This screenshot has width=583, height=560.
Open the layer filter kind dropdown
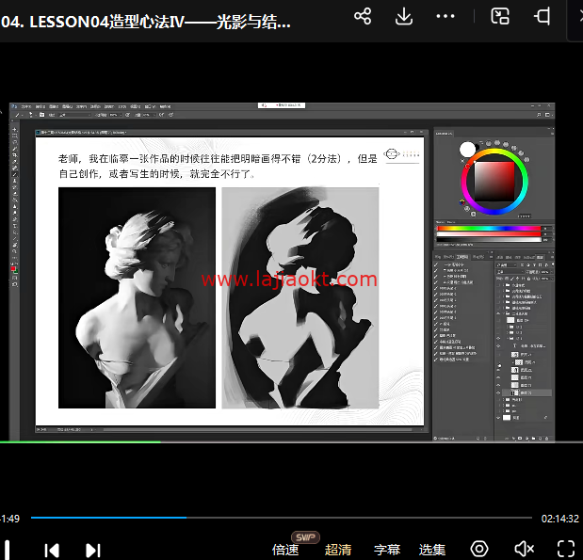pos(506,265)
